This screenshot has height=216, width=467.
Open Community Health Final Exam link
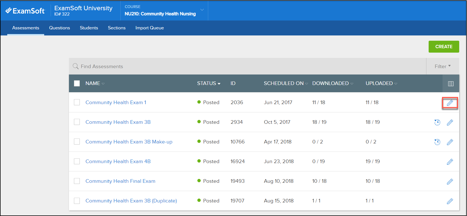[120, 181]
